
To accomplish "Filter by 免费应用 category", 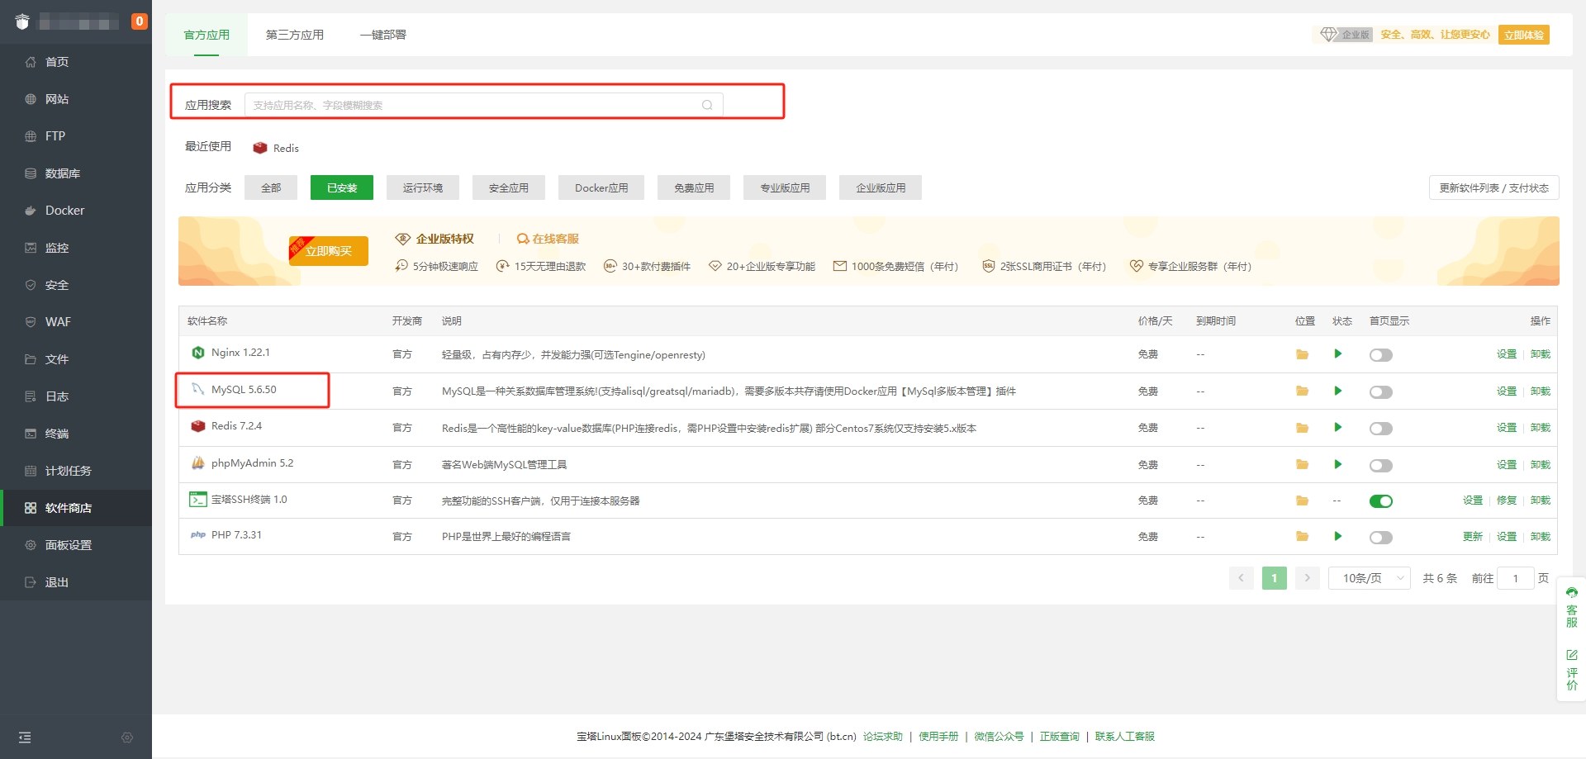I will [x=694, y=187].
